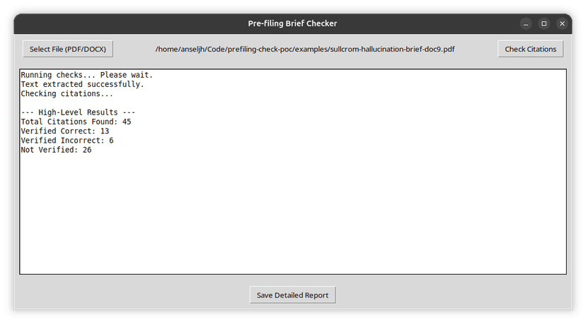The height and width of the screenshot is (323, 586).
Task: Click the 'Checking citations...' output line
Action: [67, 94]
